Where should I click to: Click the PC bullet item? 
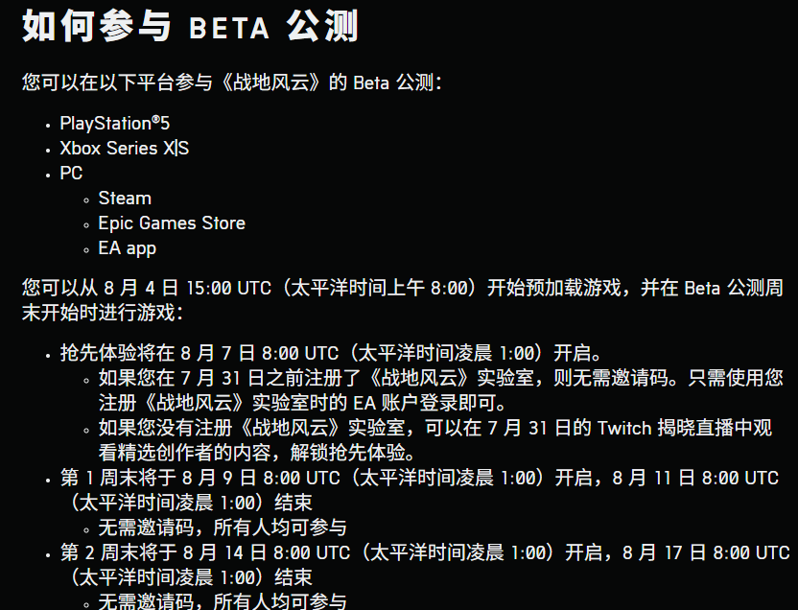tap(71, 173)
